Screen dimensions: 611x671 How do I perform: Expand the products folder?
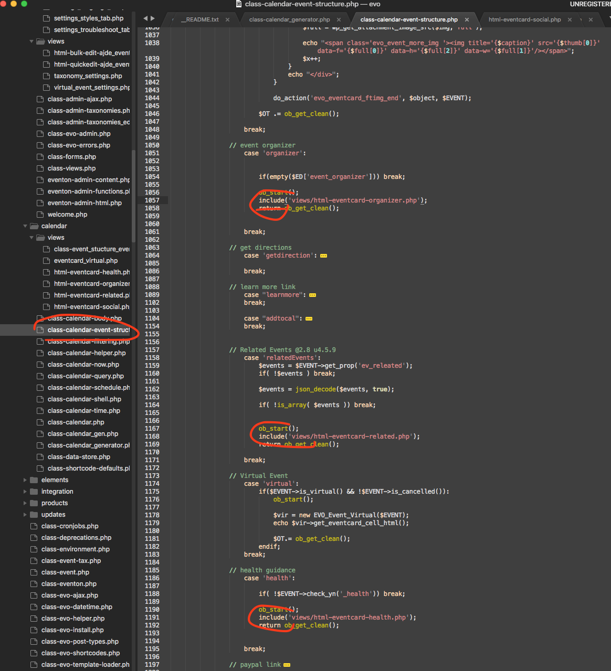tap(25, 503)
